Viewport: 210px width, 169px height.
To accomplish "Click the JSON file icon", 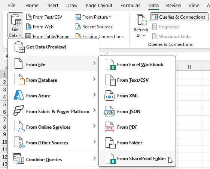I will (x=109, y=111).
